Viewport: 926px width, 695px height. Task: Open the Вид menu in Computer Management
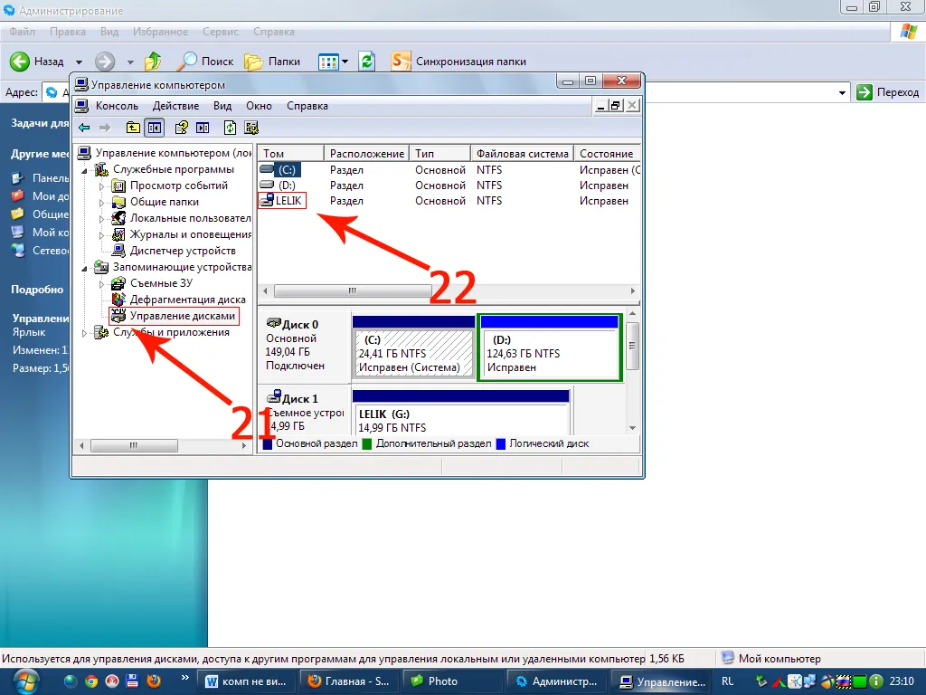coord(222,106)
